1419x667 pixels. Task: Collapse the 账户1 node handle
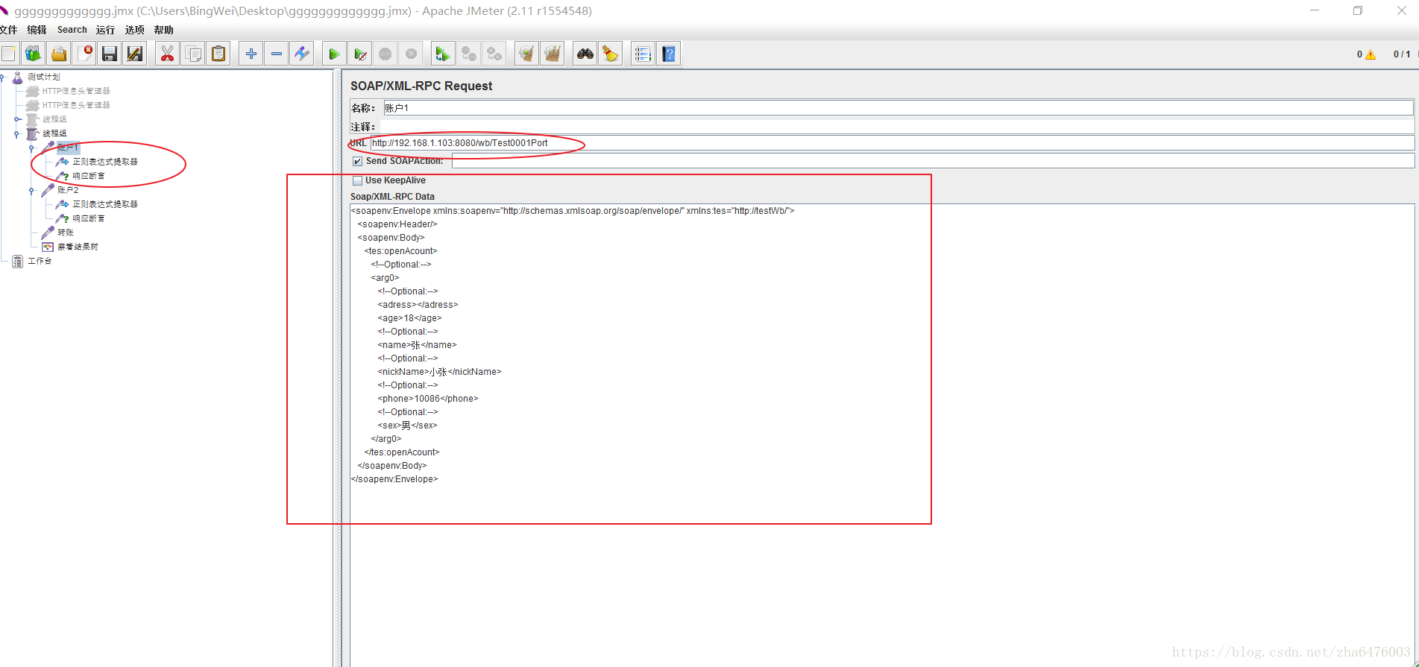[32, 148]
